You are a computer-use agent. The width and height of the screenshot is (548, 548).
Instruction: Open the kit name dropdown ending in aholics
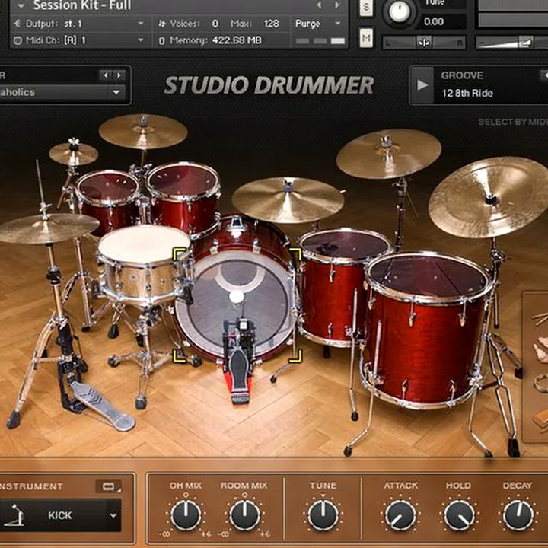pos(116,92)
